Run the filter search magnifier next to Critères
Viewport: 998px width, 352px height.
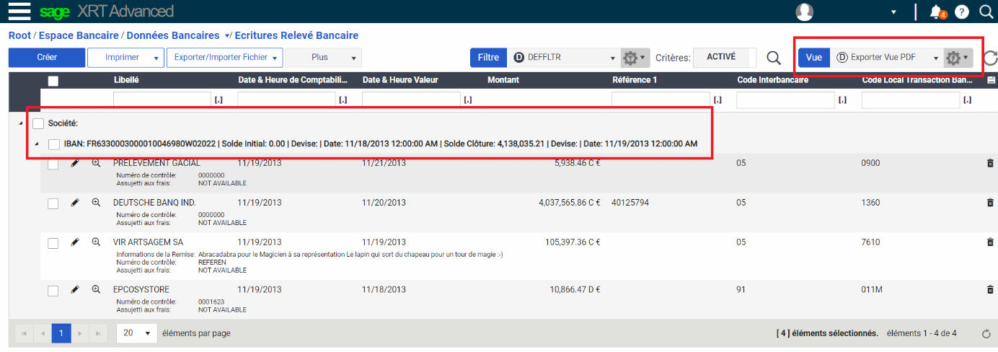coord(774,58)
